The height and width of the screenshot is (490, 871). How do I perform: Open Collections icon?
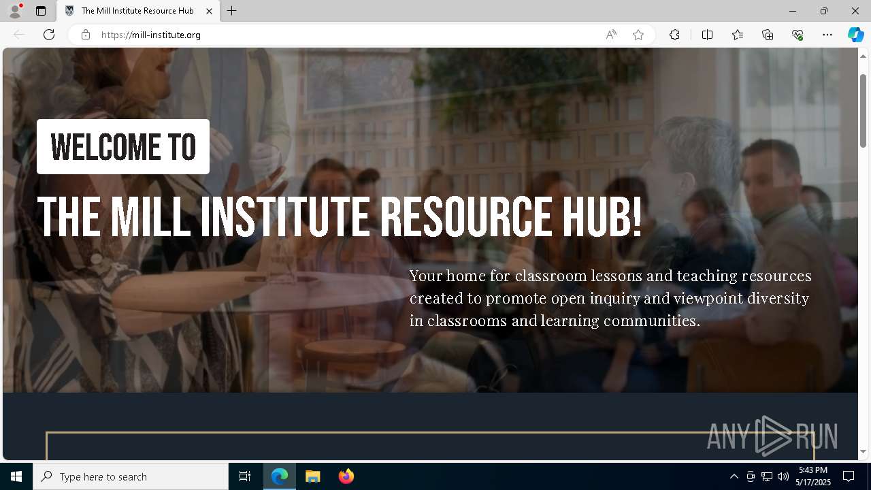768,35
